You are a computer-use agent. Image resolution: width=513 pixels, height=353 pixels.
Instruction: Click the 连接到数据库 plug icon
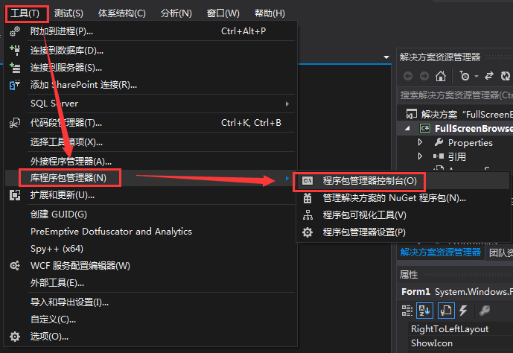tap(15, 51)
